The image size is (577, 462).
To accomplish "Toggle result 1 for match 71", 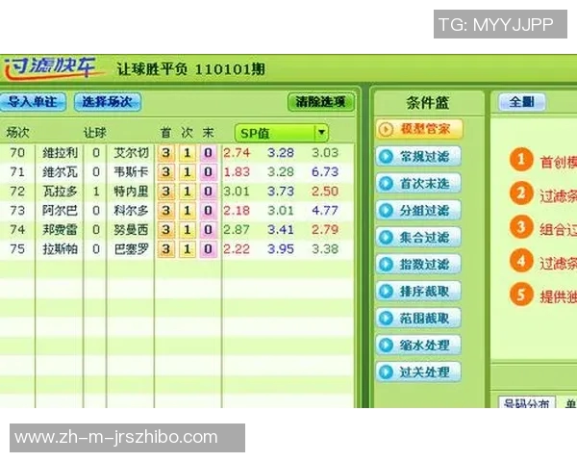I will (188, 172).
